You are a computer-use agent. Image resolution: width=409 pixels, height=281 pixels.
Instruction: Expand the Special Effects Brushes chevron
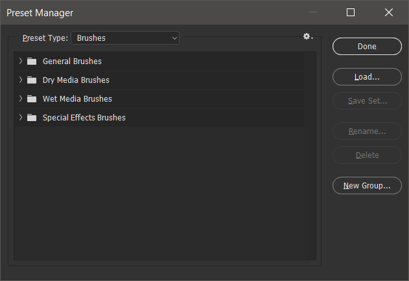[x=21, y=117]
